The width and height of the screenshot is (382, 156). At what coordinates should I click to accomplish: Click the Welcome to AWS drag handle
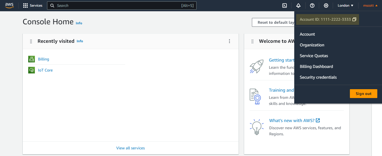click(x=252, y=41)
